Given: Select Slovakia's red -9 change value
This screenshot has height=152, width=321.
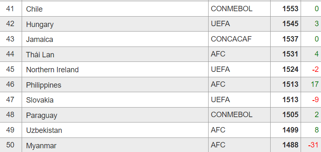Looking at the screenshot, I should (315, 100).
